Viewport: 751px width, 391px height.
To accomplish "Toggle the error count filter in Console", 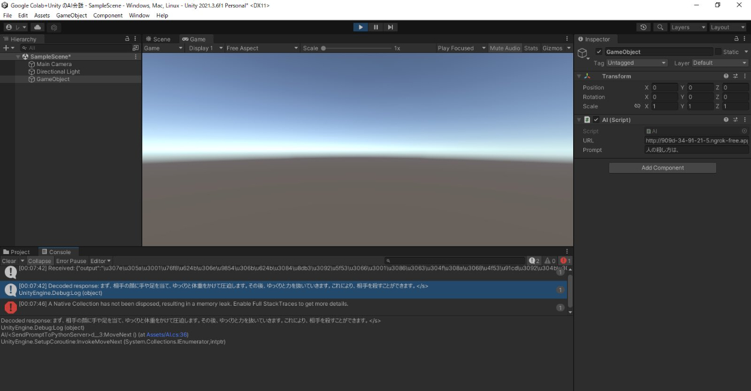I will [565, 261].
